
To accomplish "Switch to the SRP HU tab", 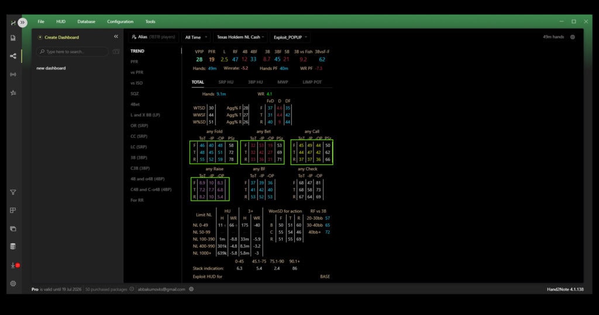I will pyautogui.click(x=225, y=82).
